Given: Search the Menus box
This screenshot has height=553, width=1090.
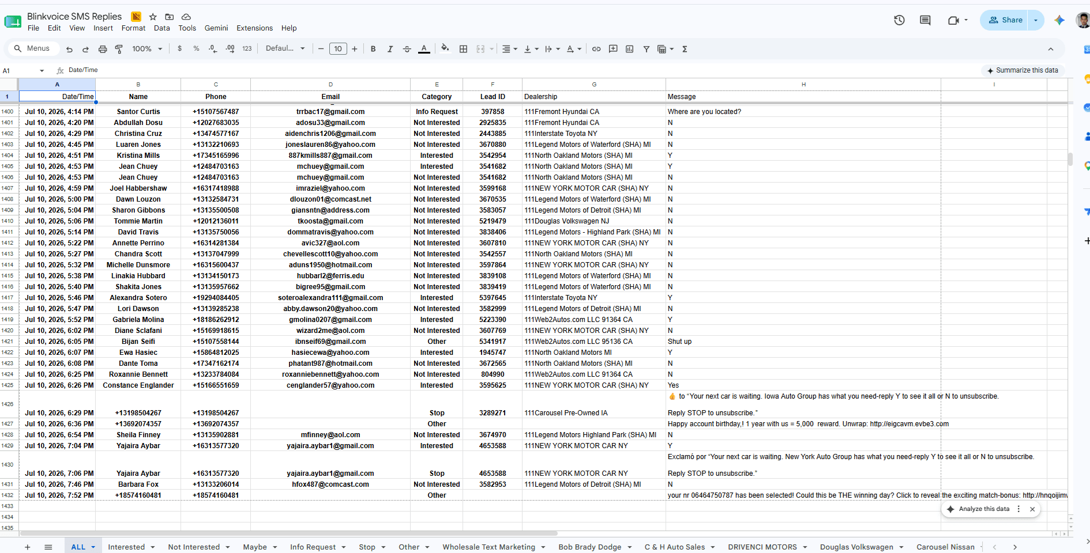Looking at the screenshot, I should (33, 48).
